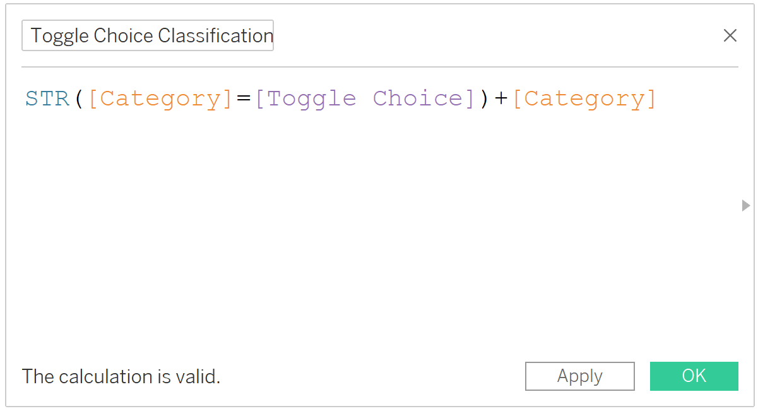Click the first [Category] field reference

pos(160,98)
